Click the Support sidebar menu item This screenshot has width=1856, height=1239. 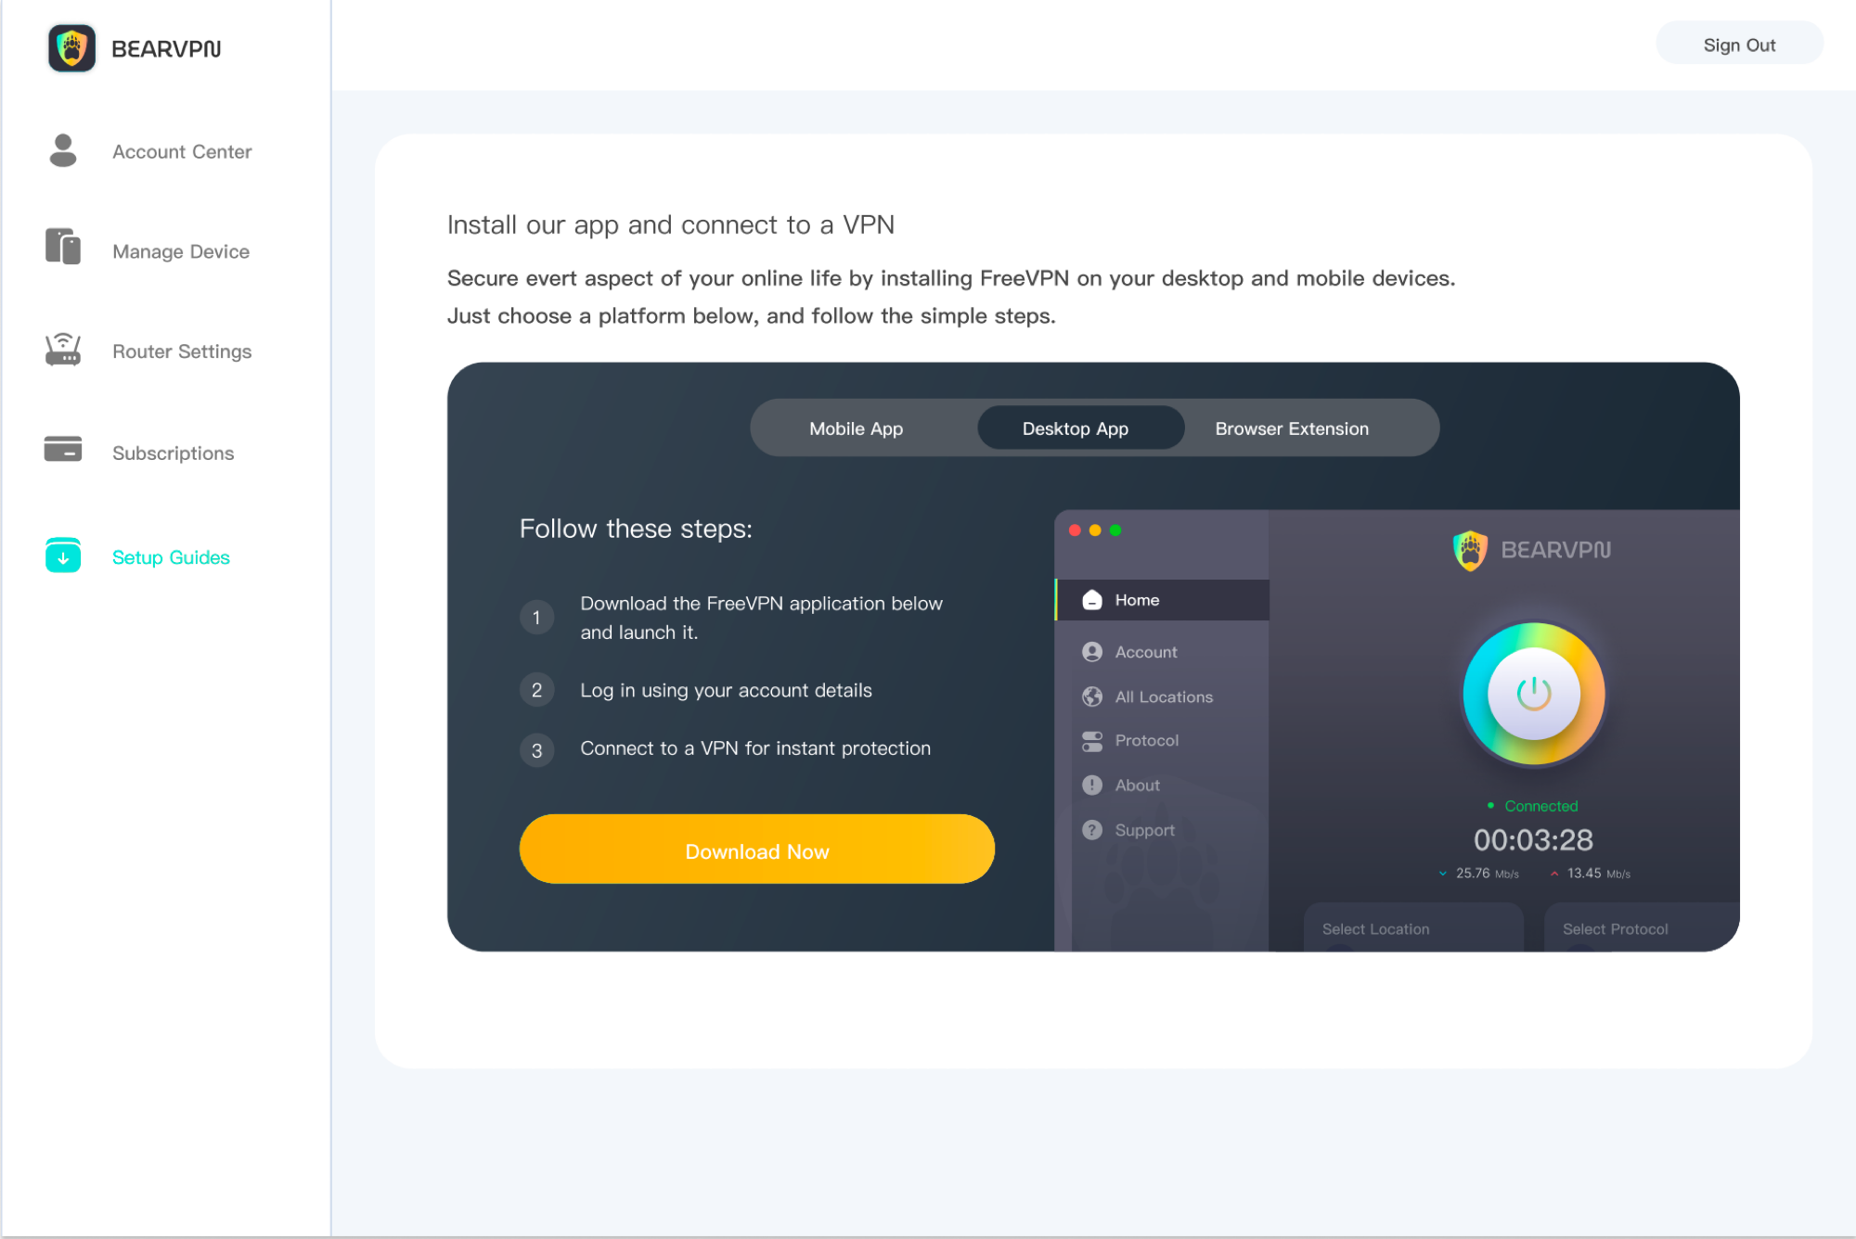point(1145,830)
